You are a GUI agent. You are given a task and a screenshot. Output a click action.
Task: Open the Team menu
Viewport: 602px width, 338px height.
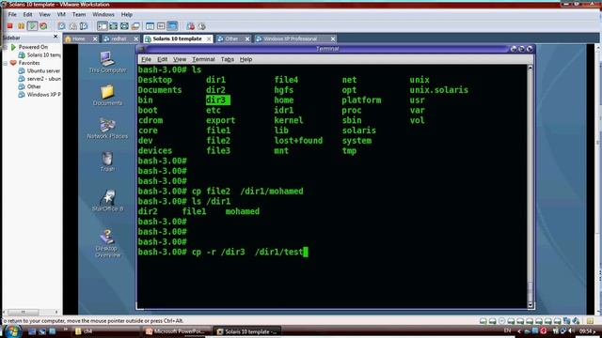coord(79,14)
